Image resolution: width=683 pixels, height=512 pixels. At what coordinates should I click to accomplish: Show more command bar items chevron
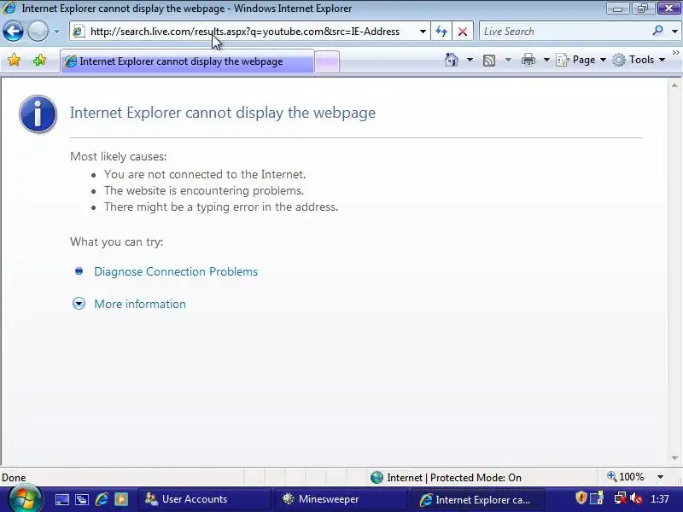click(x=676, y=53)
